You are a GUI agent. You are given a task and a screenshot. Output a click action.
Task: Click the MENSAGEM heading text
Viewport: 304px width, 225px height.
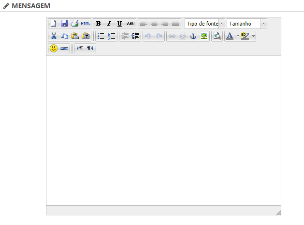point(31,6)
